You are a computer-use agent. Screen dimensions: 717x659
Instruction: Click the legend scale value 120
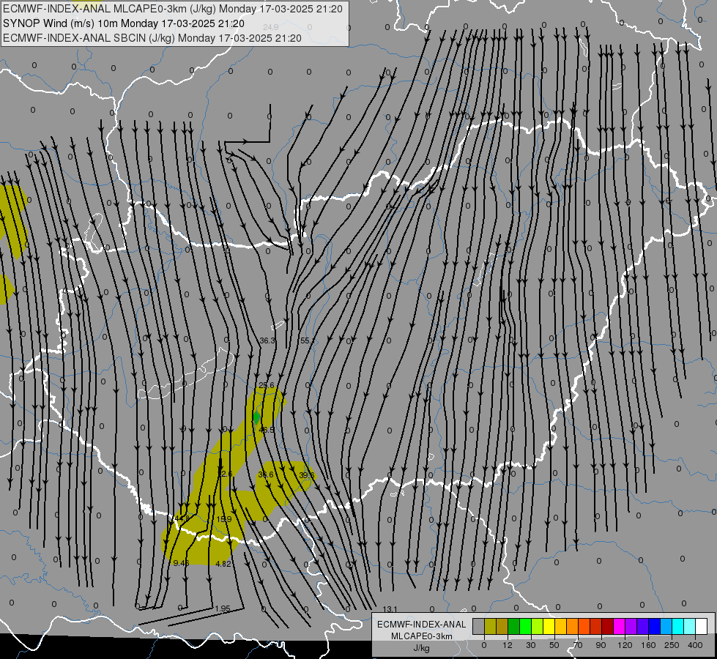click(625, 645)
